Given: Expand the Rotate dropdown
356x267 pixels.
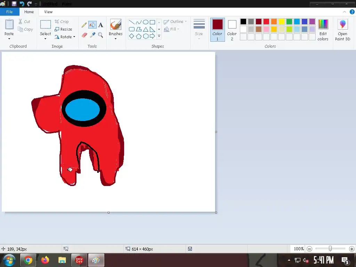Looking at the screenshot, I should coord(65,37).
